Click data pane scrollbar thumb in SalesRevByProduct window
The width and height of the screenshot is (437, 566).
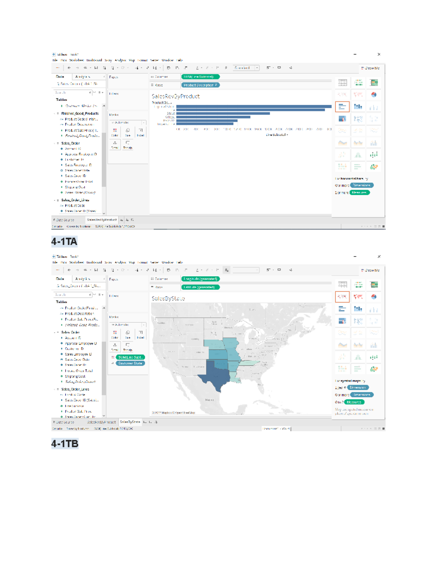pyautogui.click(x=104, y=160)
